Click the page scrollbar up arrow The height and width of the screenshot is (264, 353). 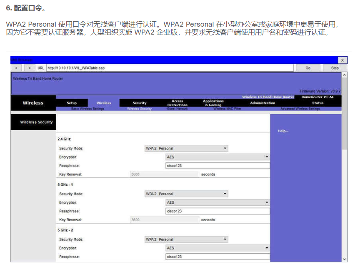(x=345, y=75)
